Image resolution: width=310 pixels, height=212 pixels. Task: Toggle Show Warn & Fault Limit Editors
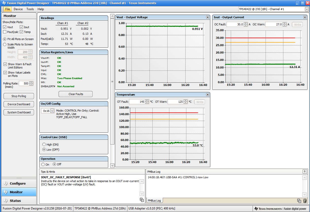[x=5, y=64]
